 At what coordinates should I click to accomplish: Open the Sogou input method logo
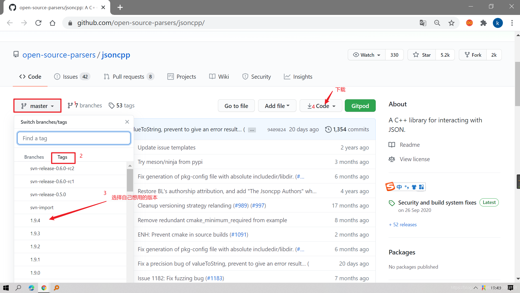tap(390, 187)
